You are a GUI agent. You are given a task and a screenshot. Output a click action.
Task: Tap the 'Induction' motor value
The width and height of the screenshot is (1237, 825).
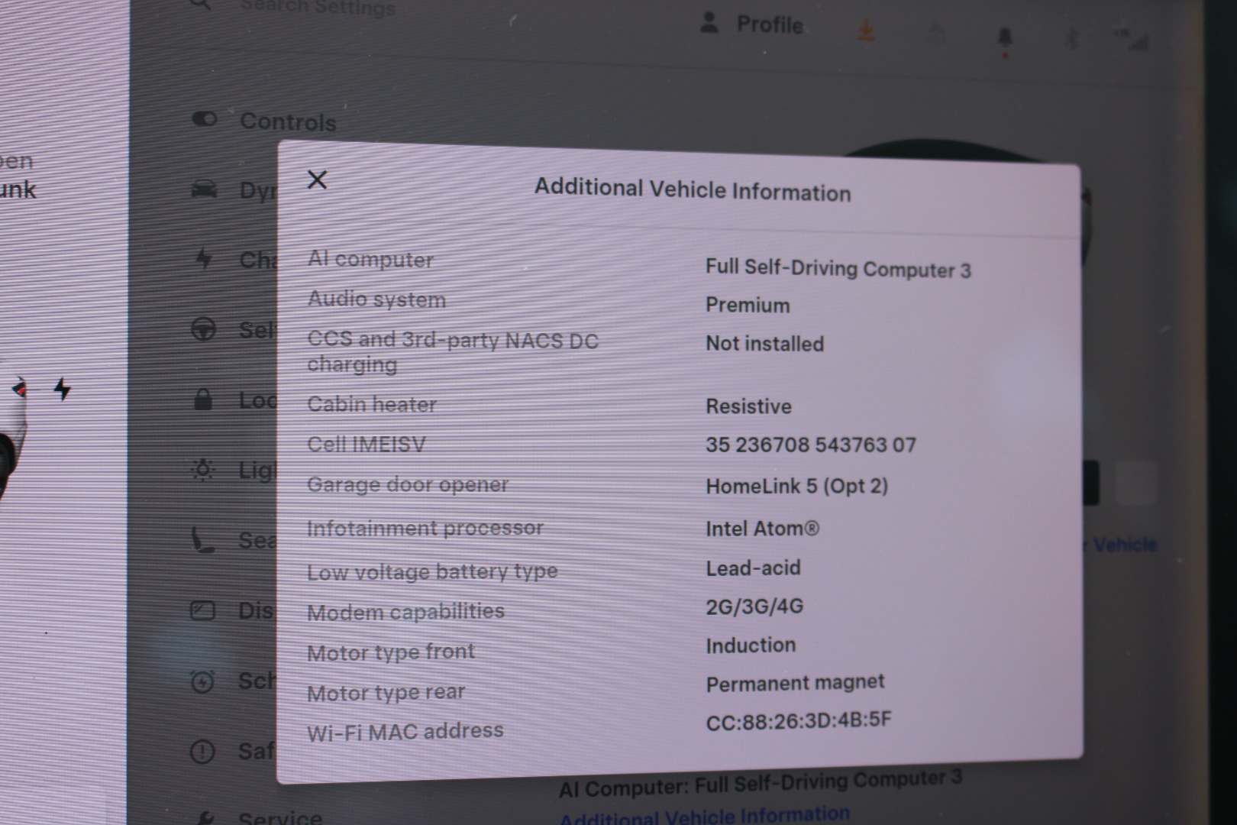(751, 645)
